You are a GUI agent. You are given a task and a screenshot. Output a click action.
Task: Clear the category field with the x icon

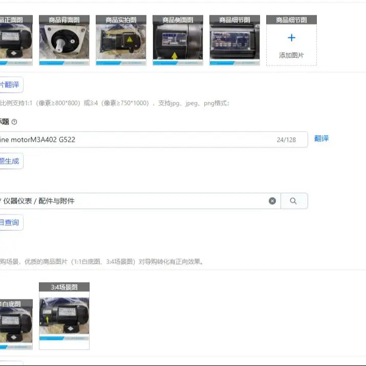(x=272, y=201)
